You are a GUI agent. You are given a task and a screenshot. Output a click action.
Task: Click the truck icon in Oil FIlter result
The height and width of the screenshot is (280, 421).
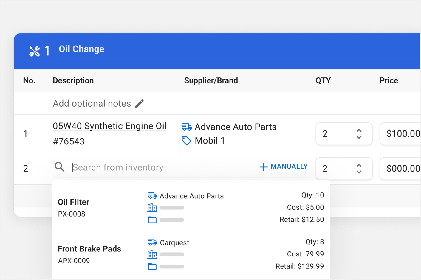[x=152, y=196]
